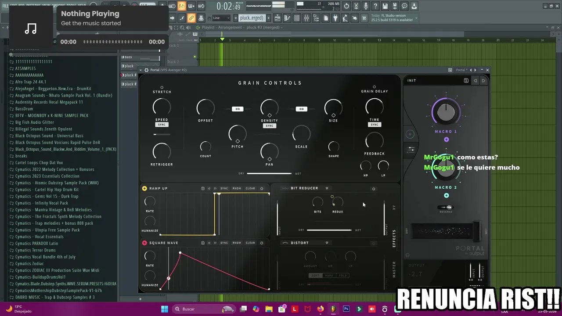This screenshot has width=562, height=316.
Task: Open the channel rack icon
Action: pos(296,18)
